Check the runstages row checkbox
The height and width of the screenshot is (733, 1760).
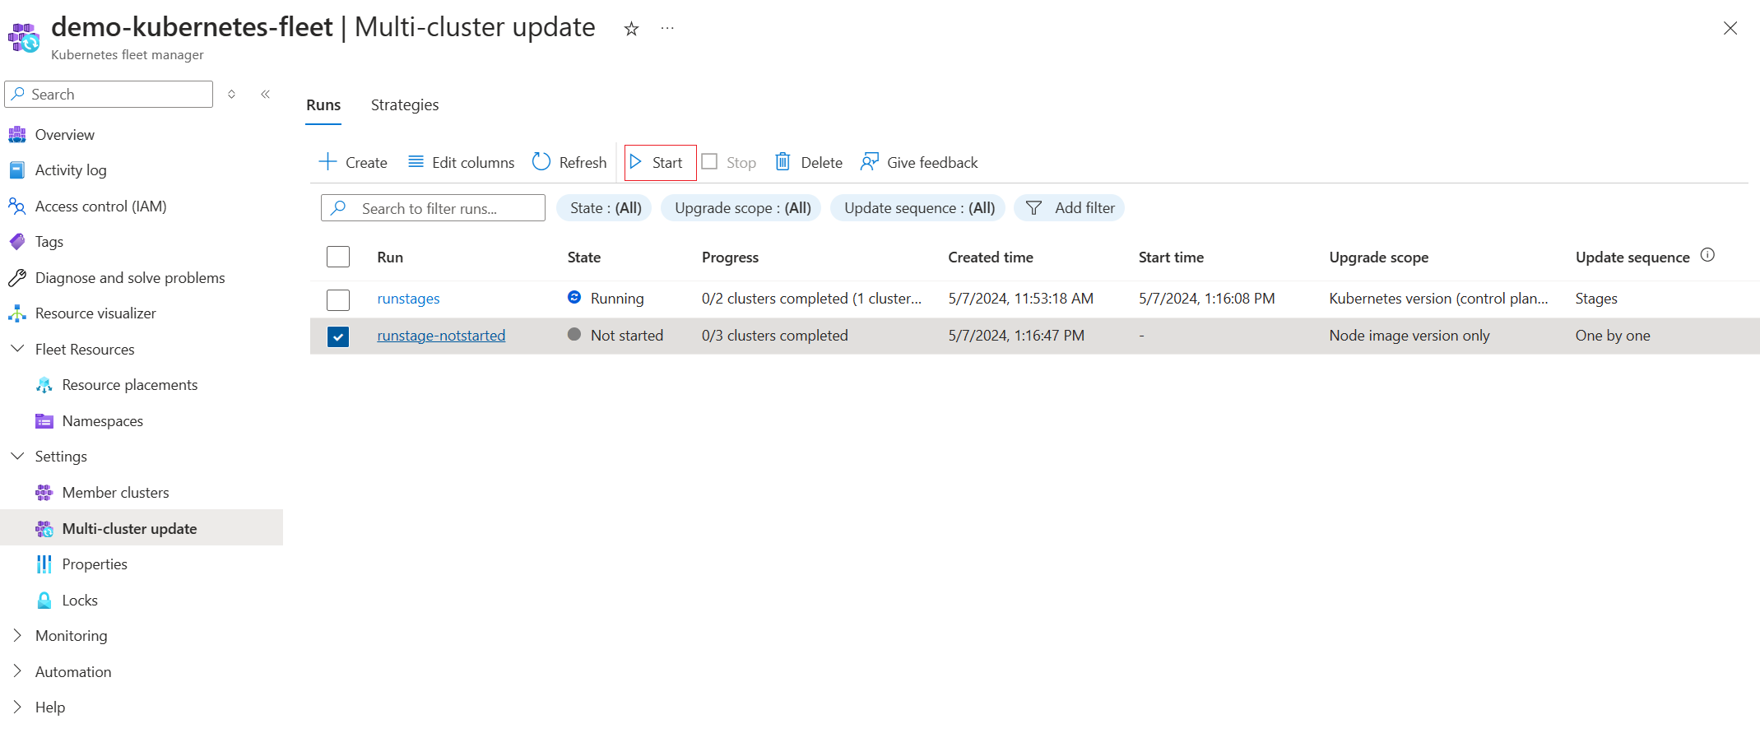tap(338, 299)
